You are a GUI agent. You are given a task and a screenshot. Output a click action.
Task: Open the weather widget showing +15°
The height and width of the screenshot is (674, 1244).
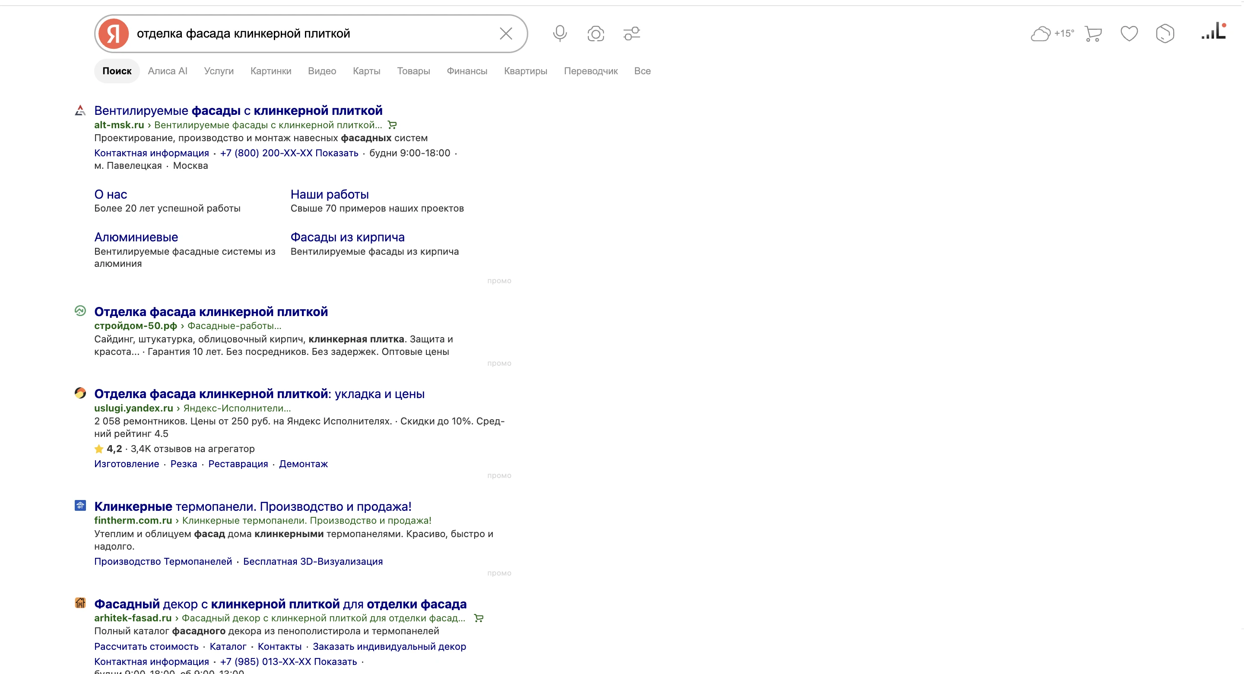tap(1052, 33)
